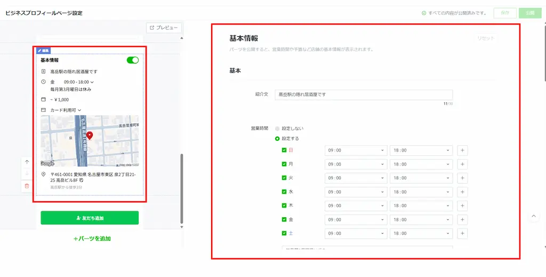Add time slot for 金 row

pyautogui.click(x=462, y=219)
